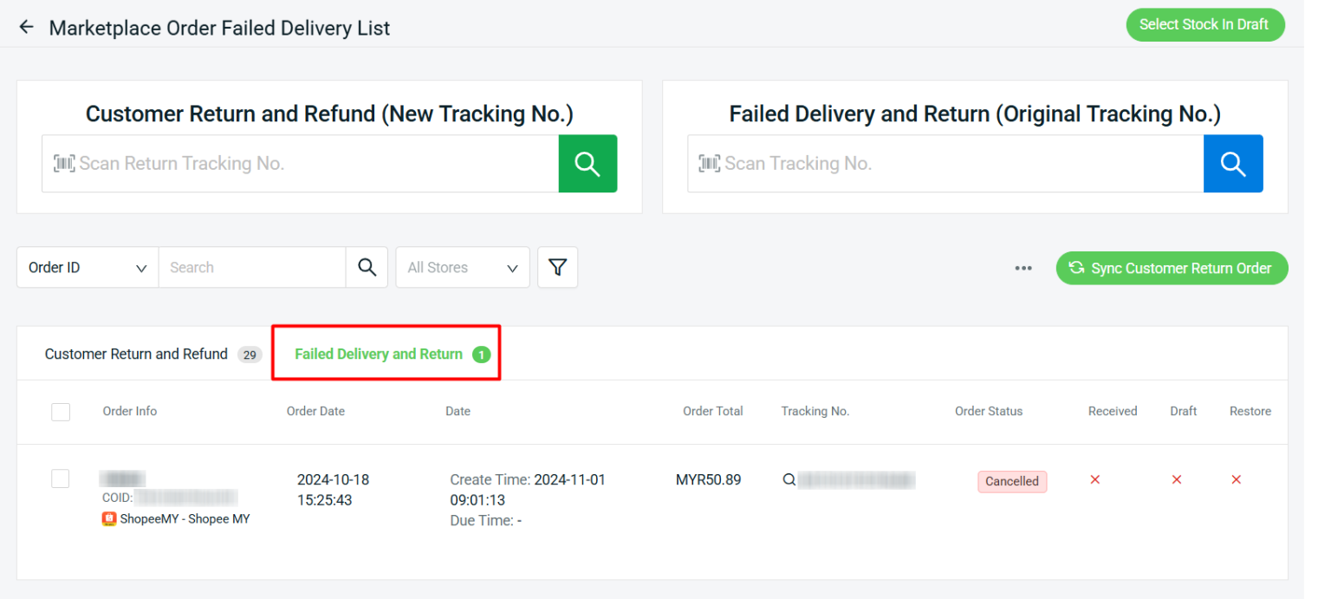
Task: Click the green return tracking search icon
Action: (x=588, y=163)
